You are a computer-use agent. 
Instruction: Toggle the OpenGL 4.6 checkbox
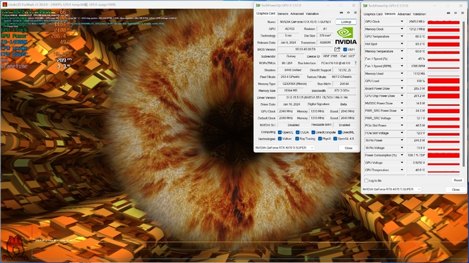(335, 139)
